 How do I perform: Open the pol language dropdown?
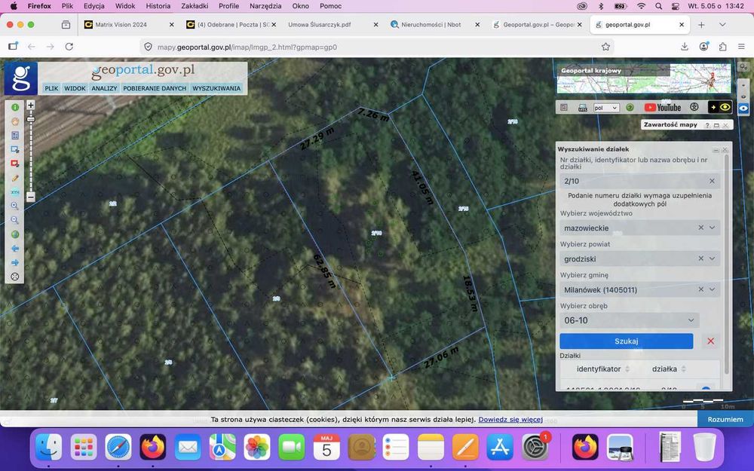pyautogui.click(x=606, y=108)
